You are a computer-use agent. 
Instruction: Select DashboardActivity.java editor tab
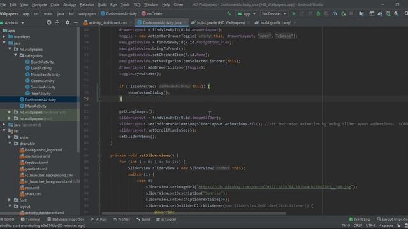(x=162, y=23)
